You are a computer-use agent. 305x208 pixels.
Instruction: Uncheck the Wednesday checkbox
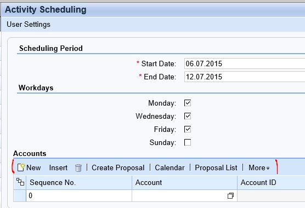click(188, 116)
